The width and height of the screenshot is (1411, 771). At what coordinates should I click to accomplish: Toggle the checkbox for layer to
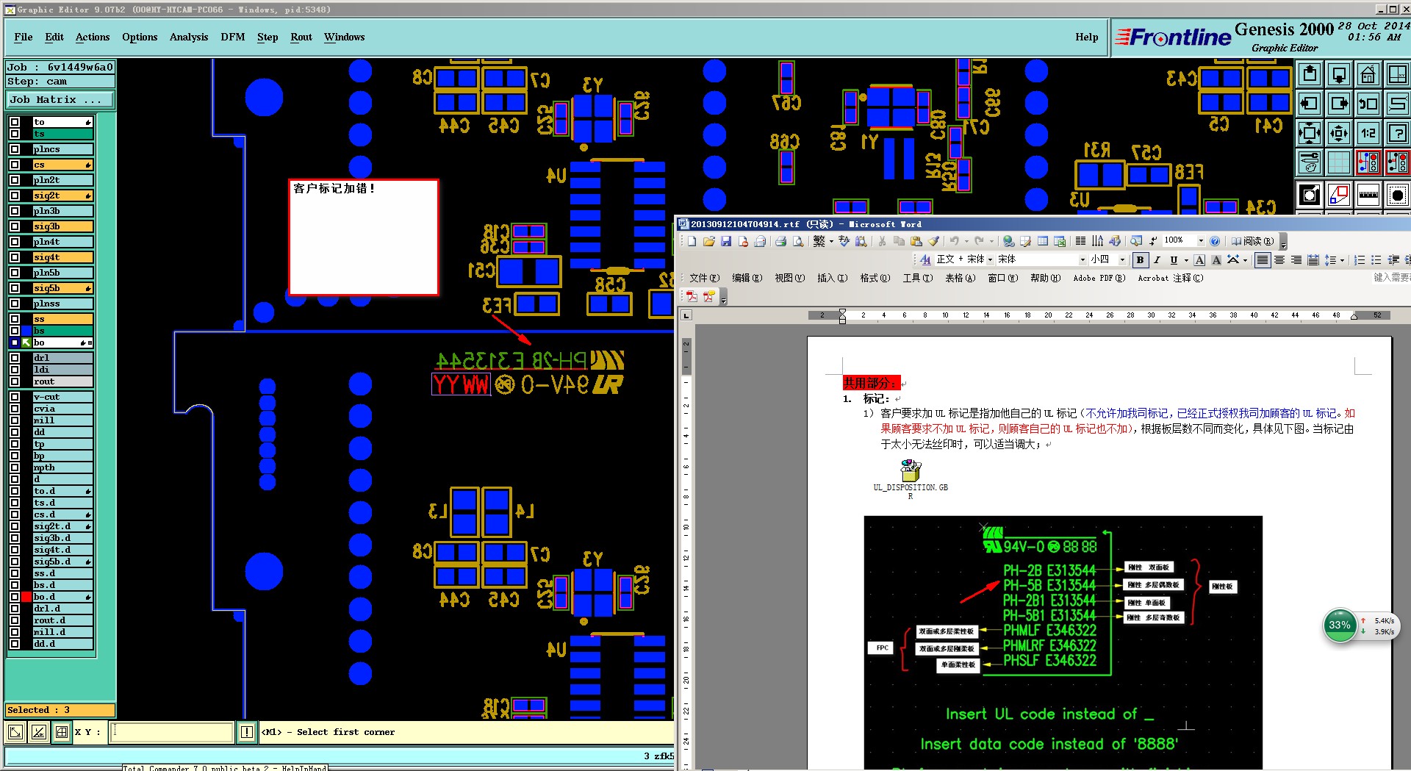(15, 122)
